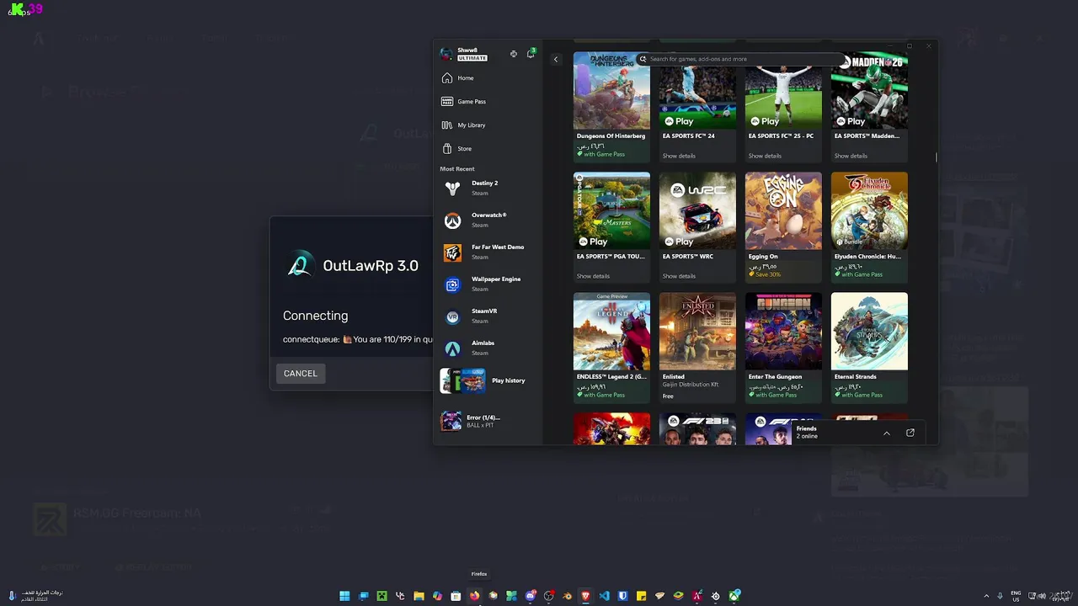Open the Enter The Gungeon tile
Image resolution: width=1078 pixels, height=606 pixels.
783,348
